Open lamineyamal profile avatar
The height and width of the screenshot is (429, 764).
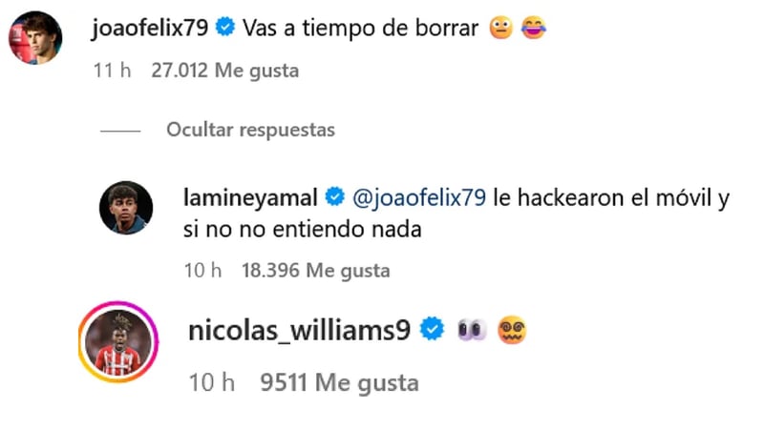point(126,208)
